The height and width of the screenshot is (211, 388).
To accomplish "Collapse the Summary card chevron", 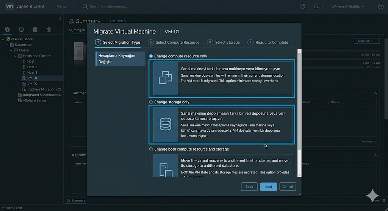I will (x=375, y=93).
